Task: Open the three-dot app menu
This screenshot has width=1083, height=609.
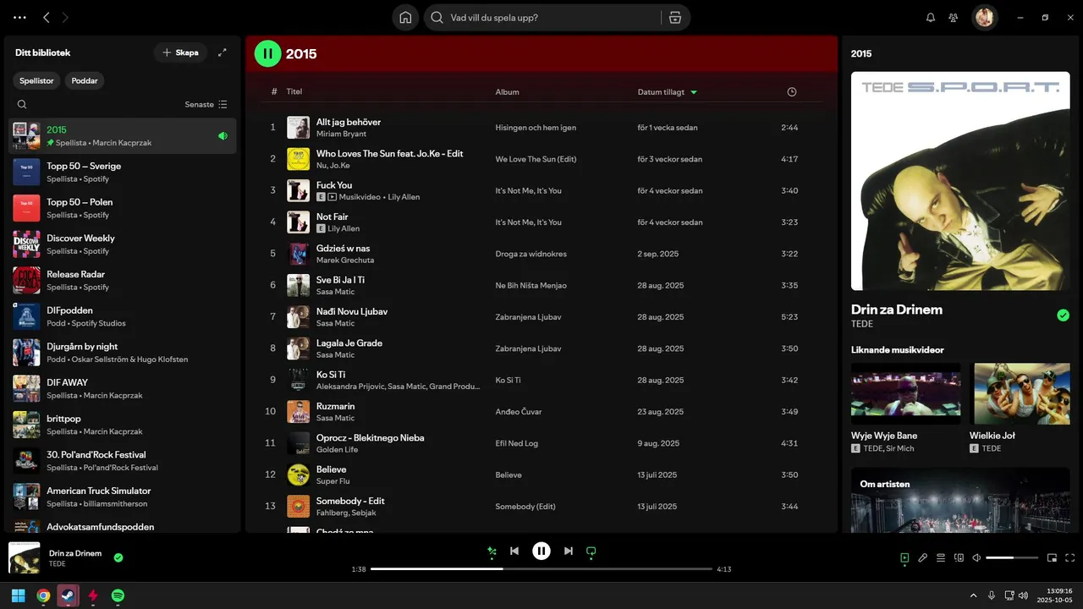Action: pos(19,17)
